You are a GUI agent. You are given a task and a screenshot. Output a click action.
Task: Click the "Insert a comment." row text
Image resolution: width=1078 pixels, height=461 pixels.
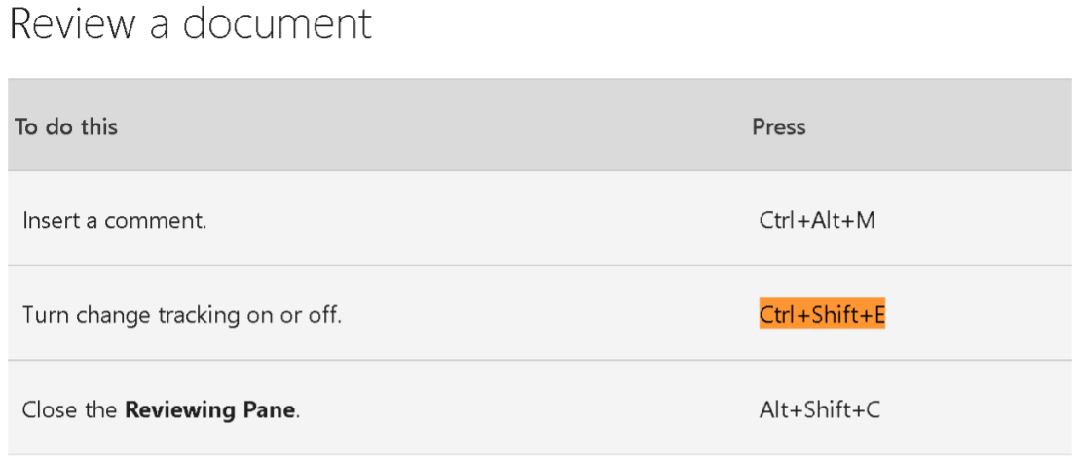[x=114, y=221]
